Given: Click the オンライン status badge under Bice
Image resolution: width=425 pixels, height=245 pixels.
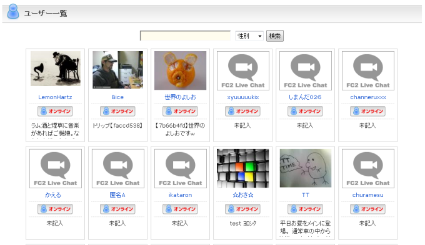Looking at the screenshot, I should point(117,111).
